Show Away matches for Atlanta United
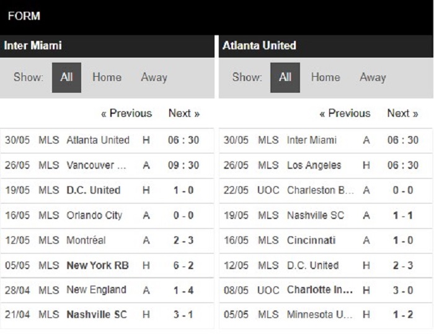The width and height of the screenshot is (434, 334). [x=373, y=77]
